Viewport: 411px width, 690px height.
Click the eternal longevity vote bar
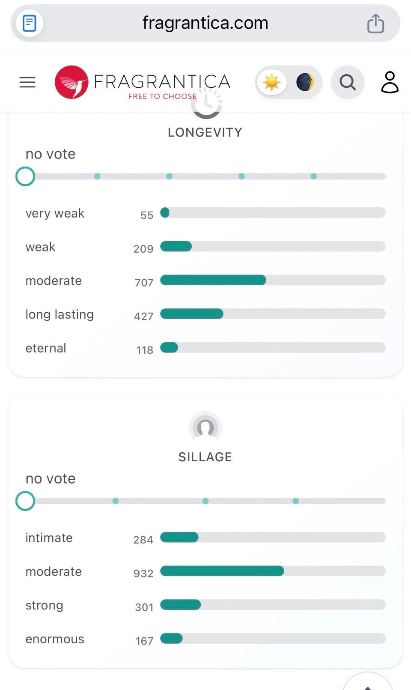(273, 348)
